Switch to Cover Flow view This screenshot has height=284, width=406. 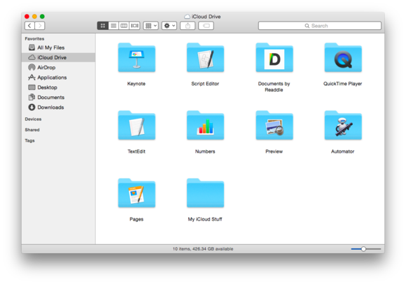[134, 26]
